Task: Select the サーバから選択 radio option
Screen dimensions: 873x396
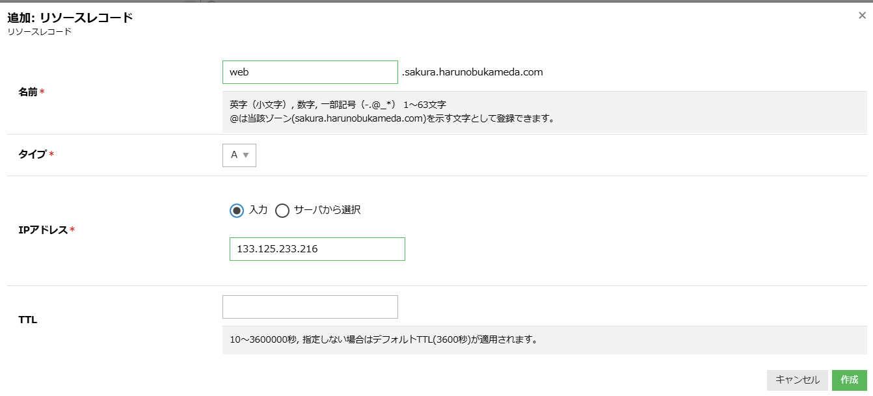Action: [x=282, y=210]
